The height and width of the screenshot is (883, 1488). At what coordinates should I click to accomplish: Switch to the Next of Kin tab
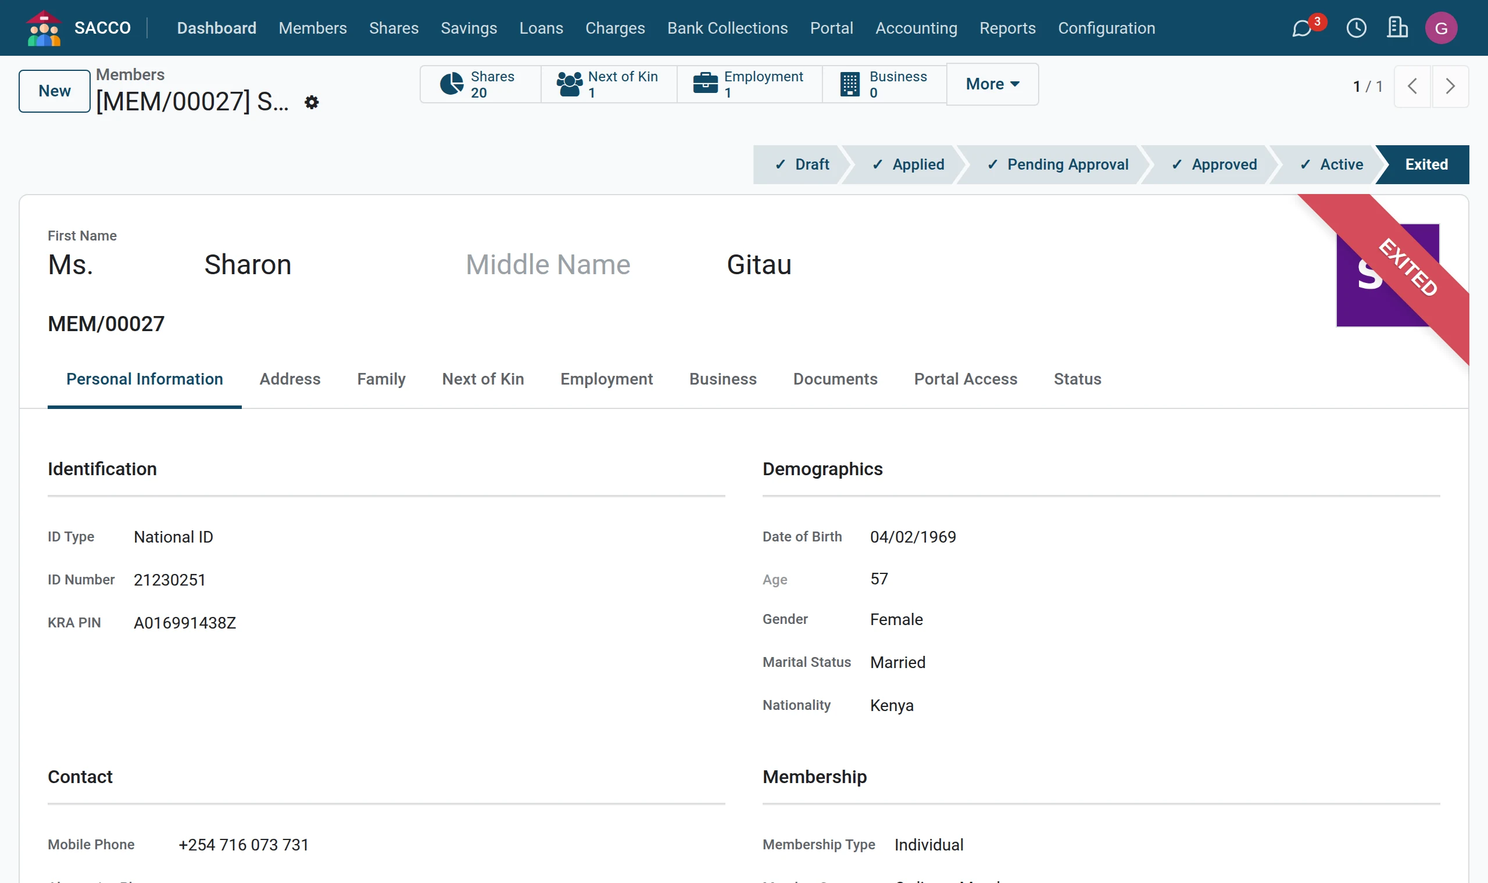pyautogui.click(x=482, y=379)
